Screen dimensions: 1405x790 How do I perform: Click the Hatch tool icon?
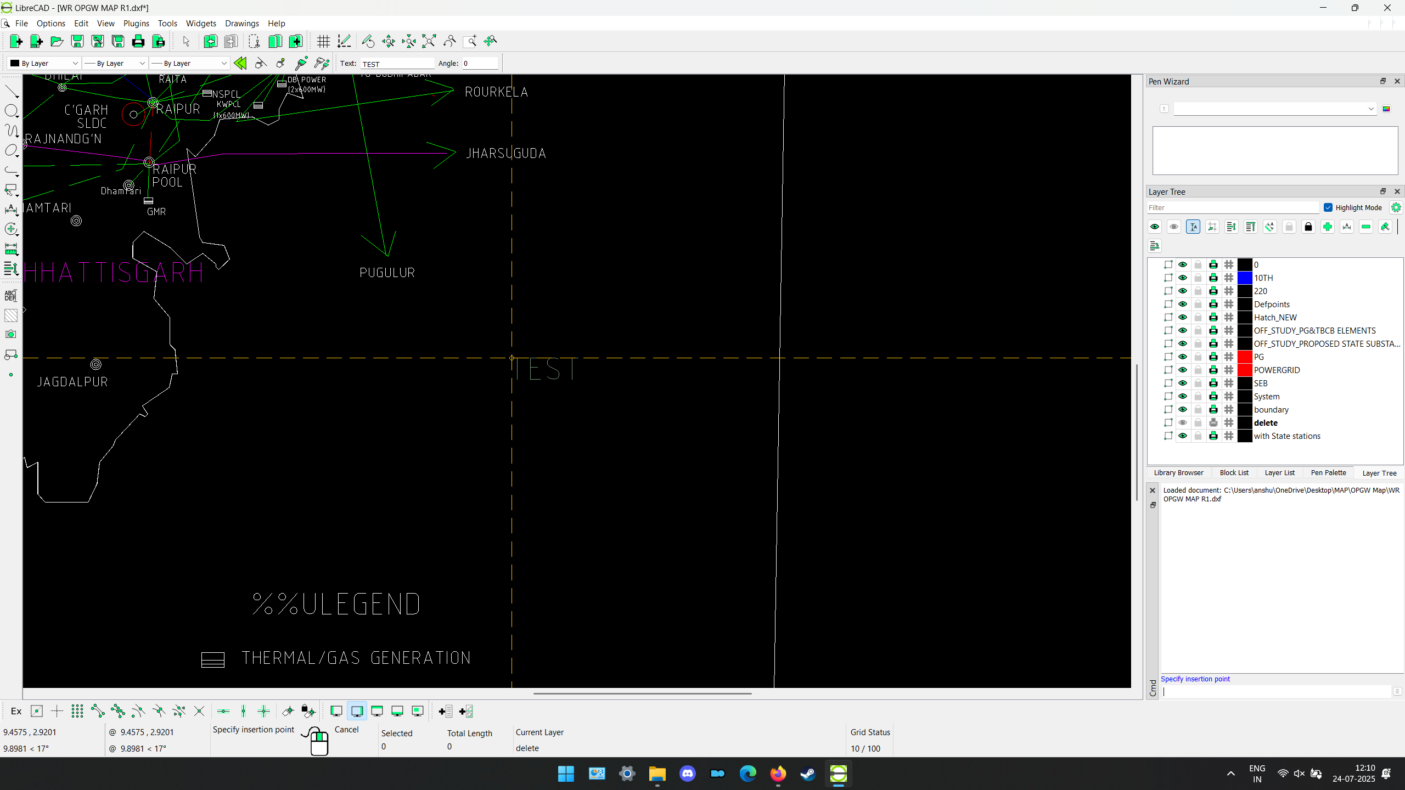pyautogui.click(x=11, y=315)
